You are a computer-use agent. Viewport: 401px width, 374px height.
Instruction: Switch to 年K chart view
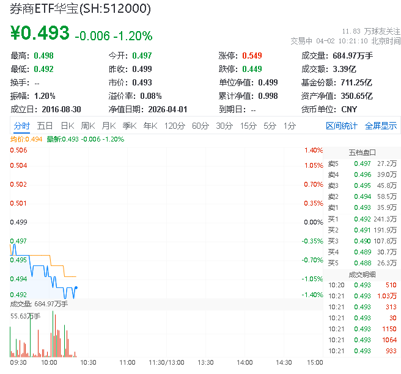(150, 126)
